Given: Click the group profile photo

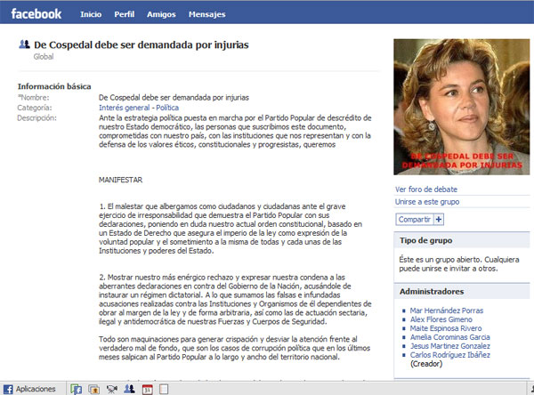Looking at the screenshot, I should [461, 107].
